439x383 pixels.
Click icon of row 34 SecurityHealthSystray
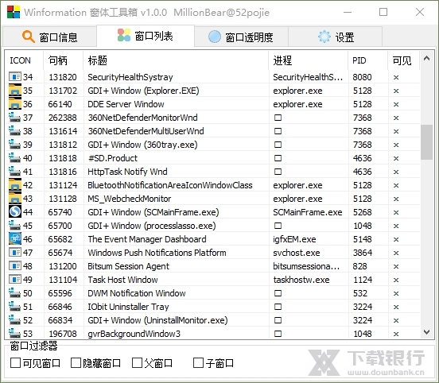coord(15,76)
